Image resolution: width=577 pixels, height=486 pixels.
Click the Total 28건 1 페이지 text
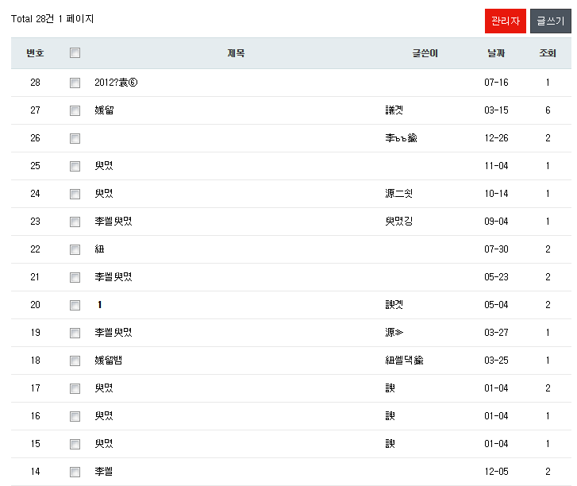[52, 19]
